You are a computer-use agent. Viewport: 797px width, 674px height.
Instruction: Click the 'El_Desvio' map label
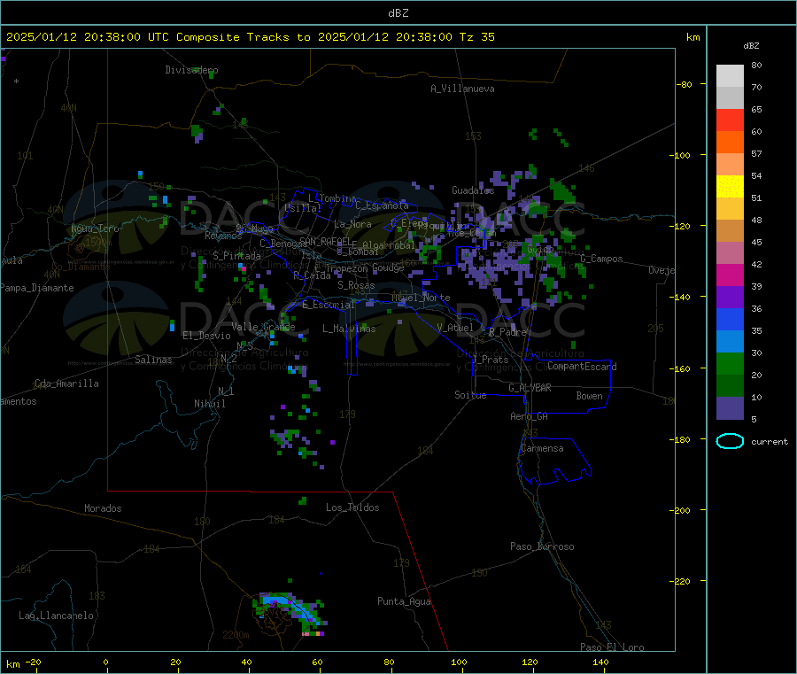tap(206, 336)
